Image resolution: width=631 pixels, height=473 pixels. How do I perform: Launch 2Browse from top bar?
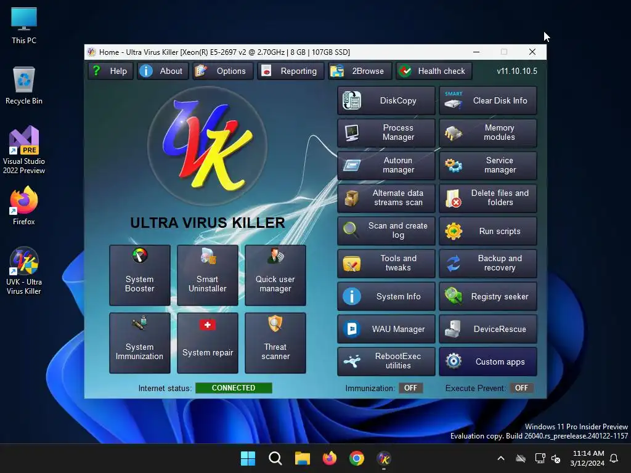(360, 71)
